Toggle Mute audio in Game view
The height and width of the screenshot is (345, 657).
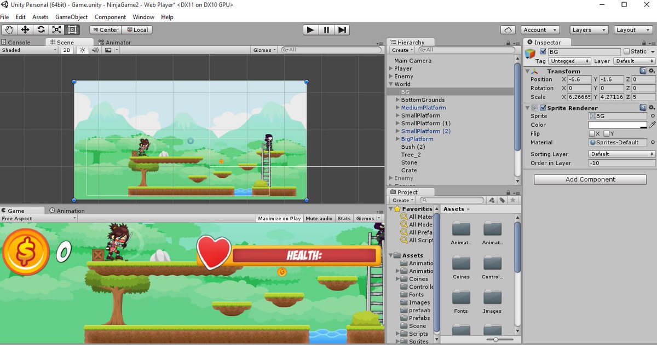pyautogui.click(x=319, y=218)
